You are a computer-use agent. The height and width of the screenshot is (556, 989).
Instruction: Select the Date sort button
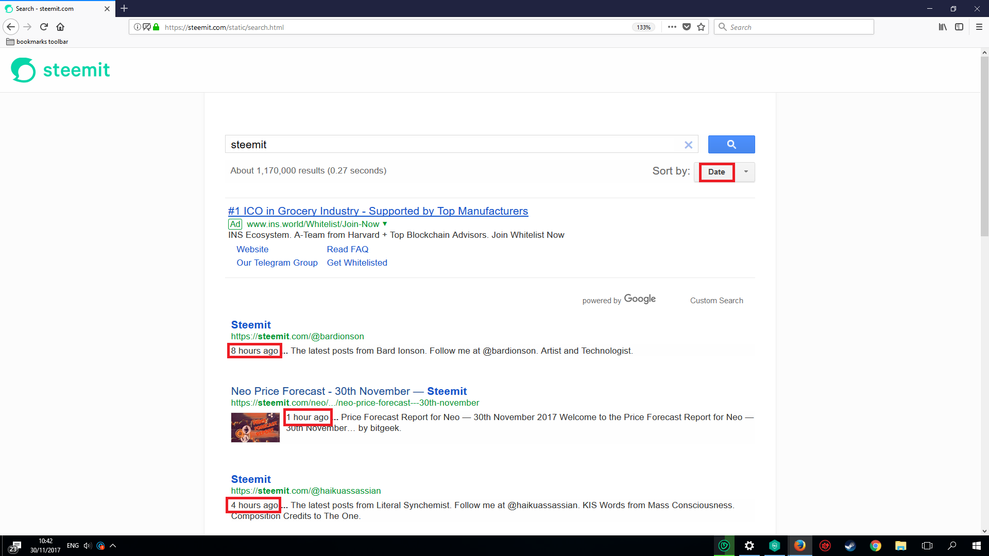tap(717, 172)
